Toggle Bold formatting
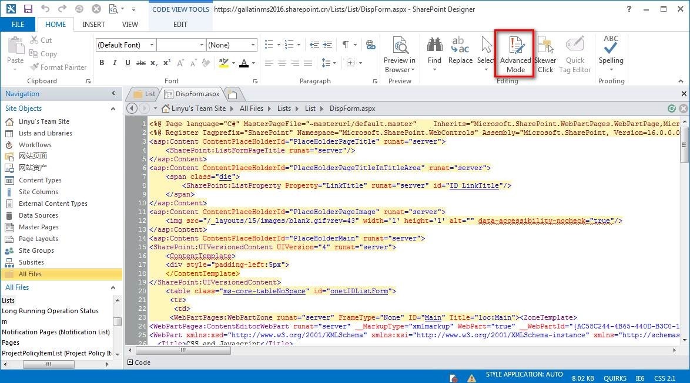The image size is (690, 383). 102,63
